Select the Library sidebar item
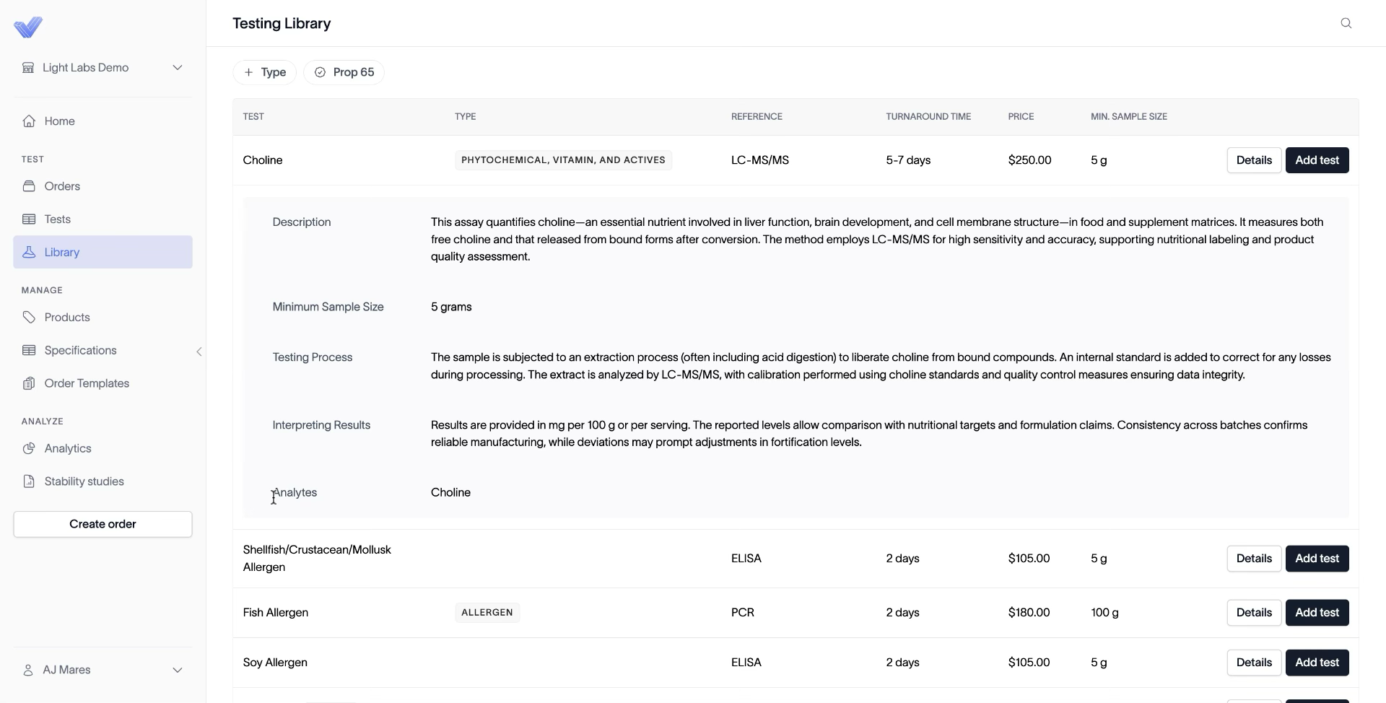 (103, 252)
